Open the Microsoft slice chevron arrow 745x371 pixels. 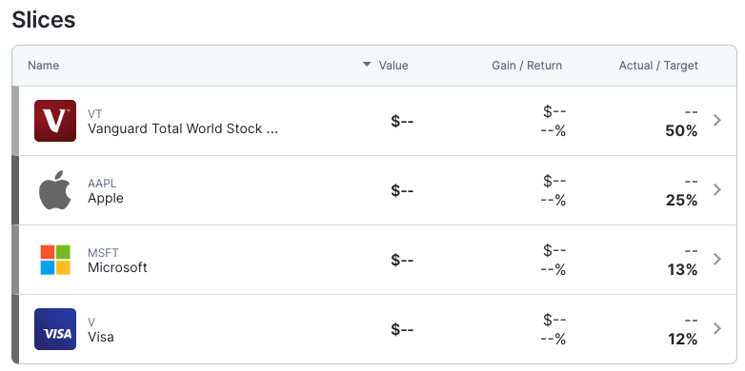click(x=717, y=259)
